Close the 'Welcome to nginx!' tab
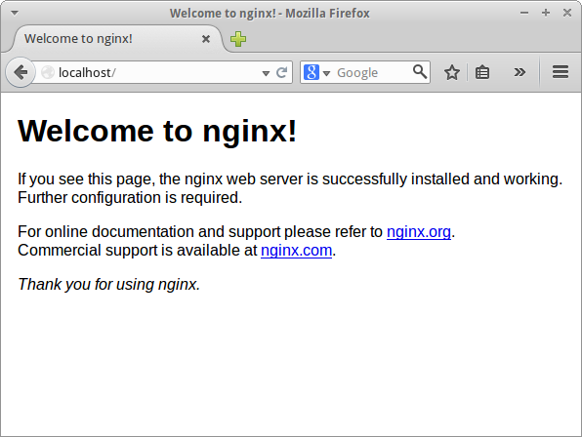The height and width of the screenshot is (437, 582). 206,39
